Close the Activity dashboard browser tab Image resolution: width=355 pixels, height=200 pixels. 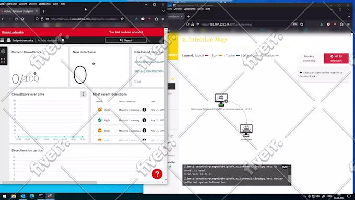point(37,11)
